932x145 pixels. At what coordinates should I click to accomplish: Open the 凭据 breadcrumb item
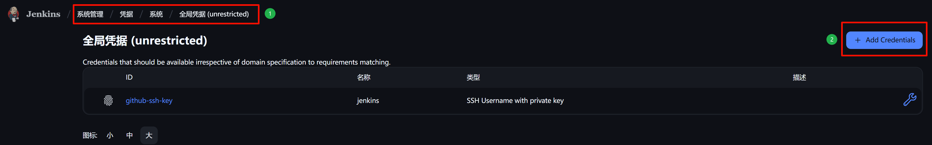pos(126,14)
